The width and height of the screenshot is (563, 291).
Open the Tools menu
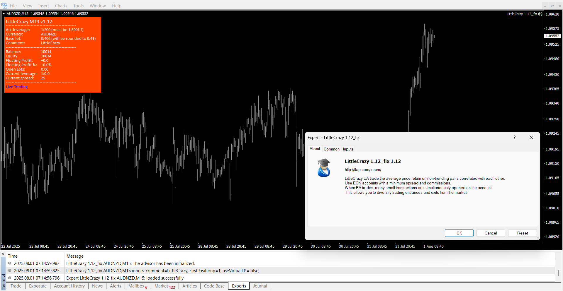[78, 6]
